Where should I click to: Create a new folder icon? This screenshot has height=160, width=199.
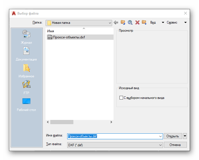pyautogui.click(x=144, y=22)
